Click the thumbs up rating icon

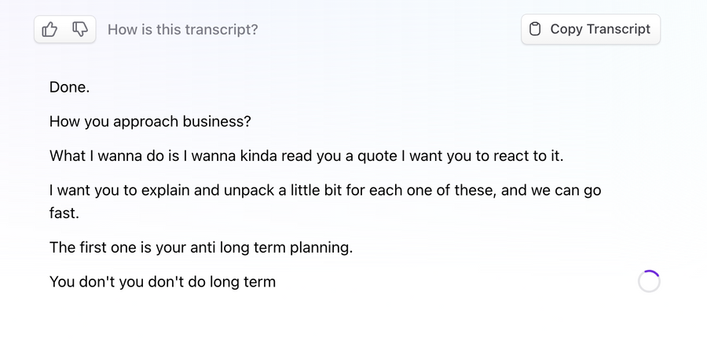coord(49,30)
